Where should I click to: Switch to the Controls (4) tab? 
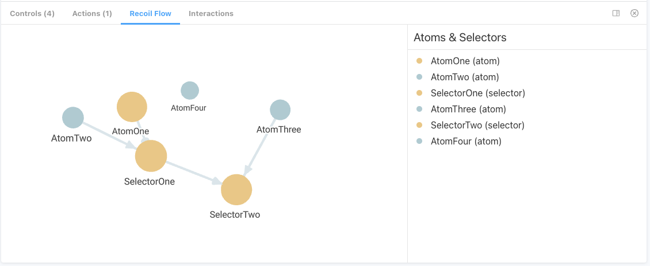click(x=32, y=14)
